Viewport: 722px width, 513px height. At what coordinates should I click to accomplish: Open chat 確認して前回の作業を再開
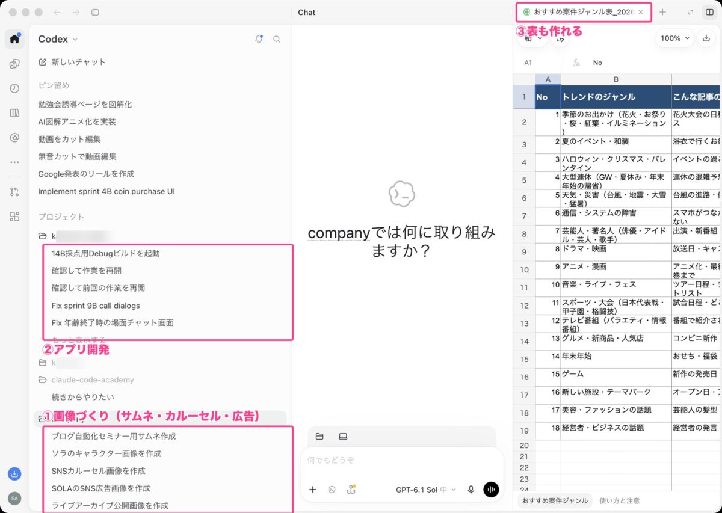[x=98, y=288]
